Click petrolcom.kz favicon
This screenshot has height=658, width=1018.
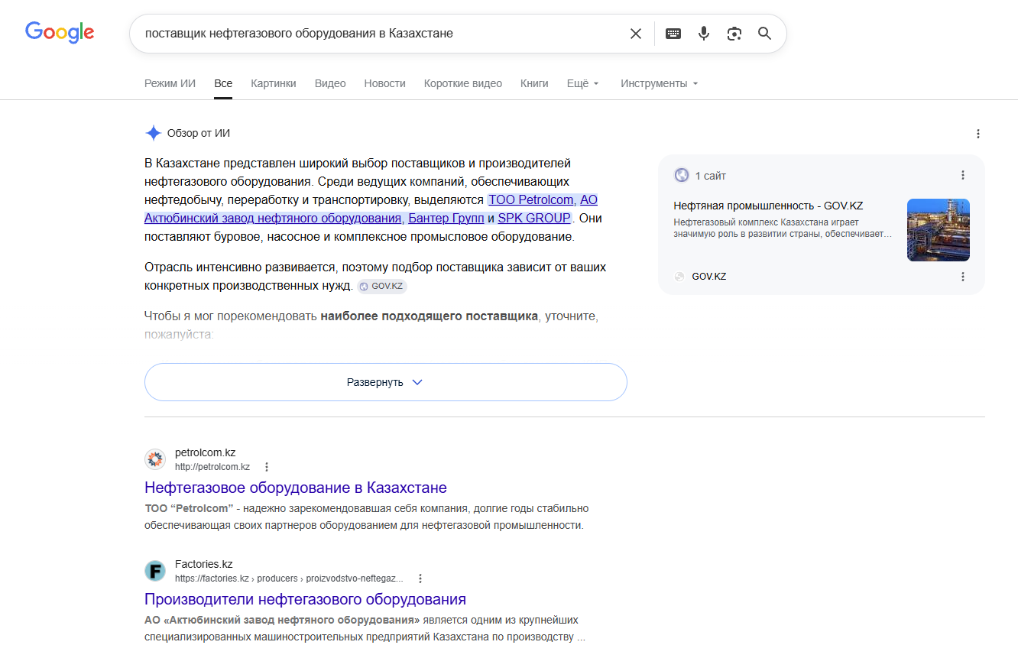pos(155,459)
